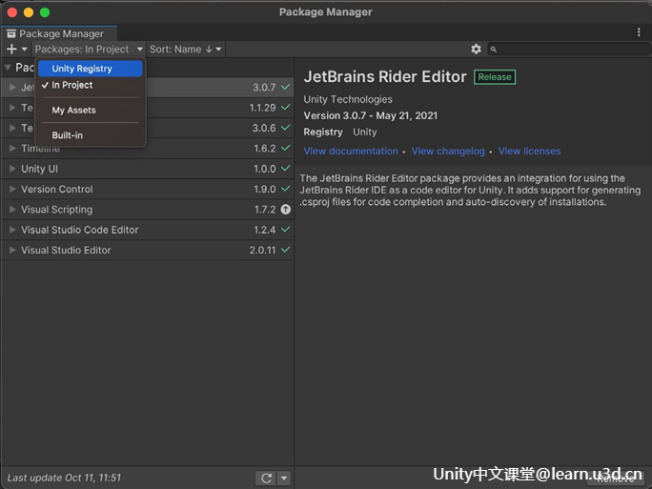The width and height of the screenshot is (652, 489).
Task: Select the Version Control package
Action: [x=148, y=189]
